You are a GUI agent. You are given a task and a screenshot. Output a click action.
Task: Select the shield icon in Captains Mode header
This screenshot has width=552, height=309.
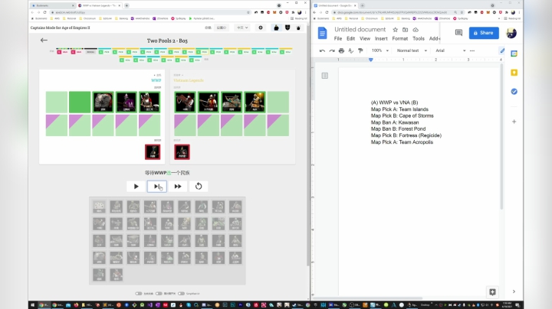[x=287, y=28]
